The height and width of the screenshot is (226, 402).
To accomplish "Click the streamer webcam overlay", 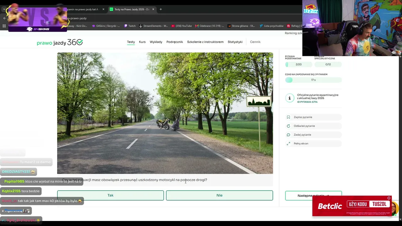I will point(352,28).
